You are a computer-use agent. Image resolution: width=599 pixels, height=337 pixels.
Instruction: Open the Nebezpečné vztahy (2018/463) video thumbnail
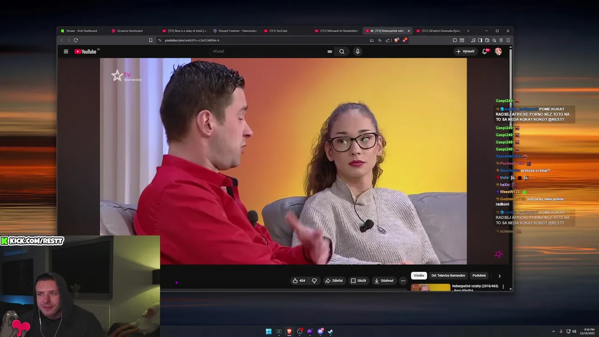coord(431,287)
